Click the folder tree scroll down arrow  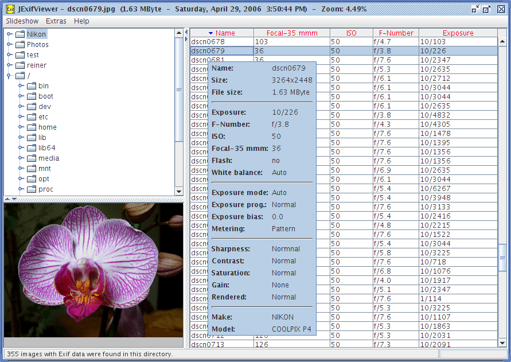[179, 192]
